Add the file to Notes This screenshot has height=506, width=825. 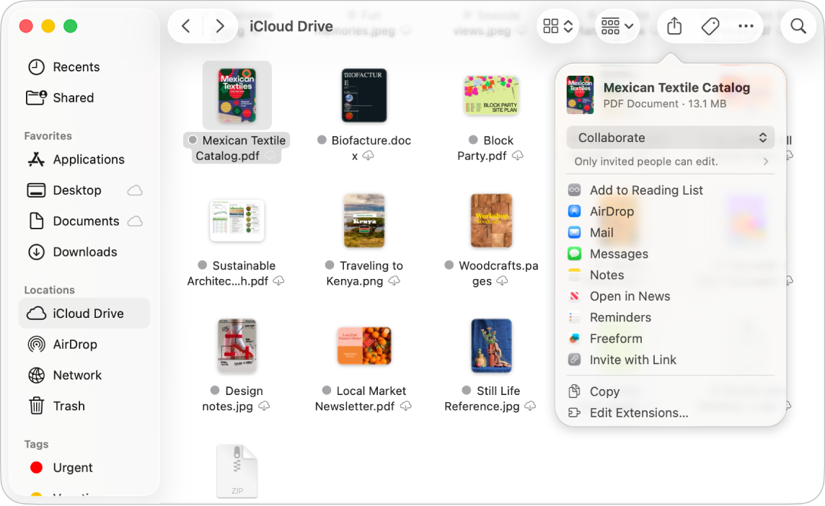tap(607, 275)
